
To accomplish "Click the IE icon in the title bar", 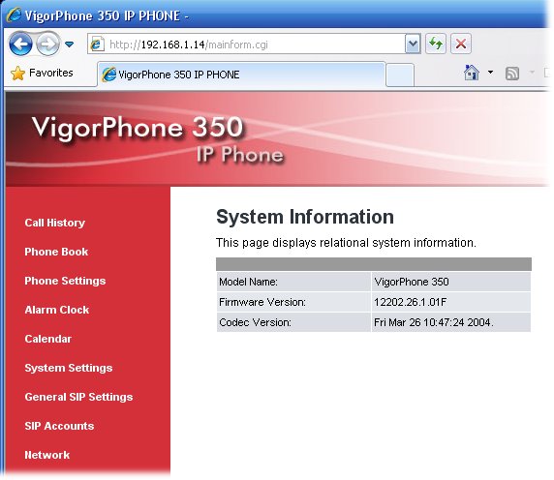I will click(x=14, y=15).
